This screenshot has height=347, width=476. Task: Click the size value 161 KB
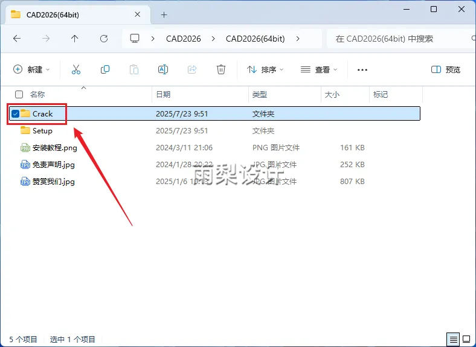352,147
